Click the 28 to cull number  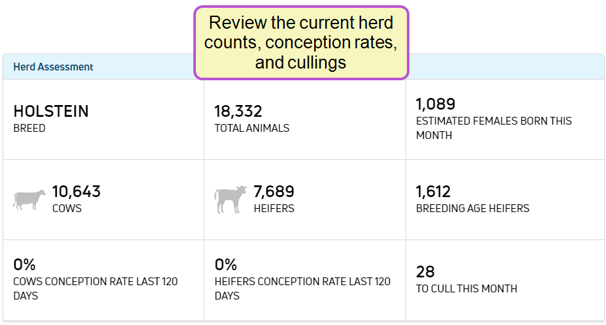tap(425, 272)
